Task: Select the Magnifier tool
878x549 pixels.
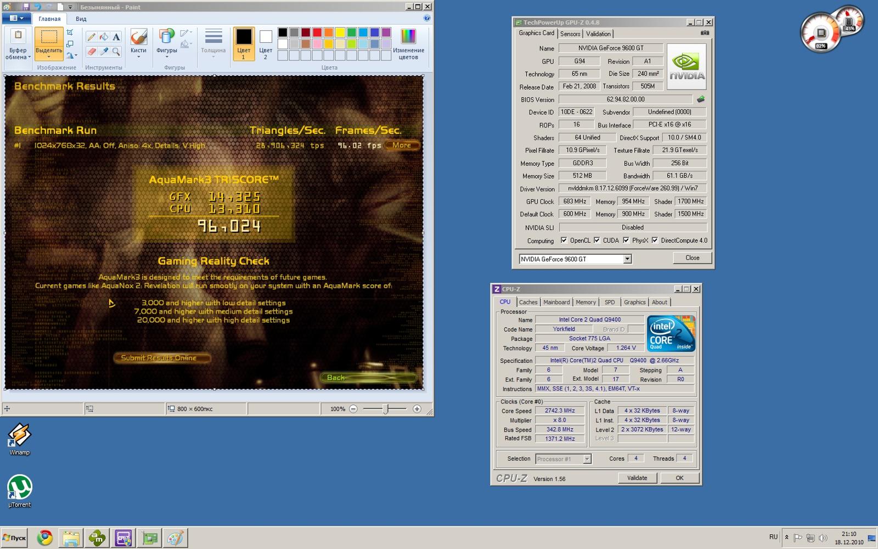Action: (x=116, y=51)
